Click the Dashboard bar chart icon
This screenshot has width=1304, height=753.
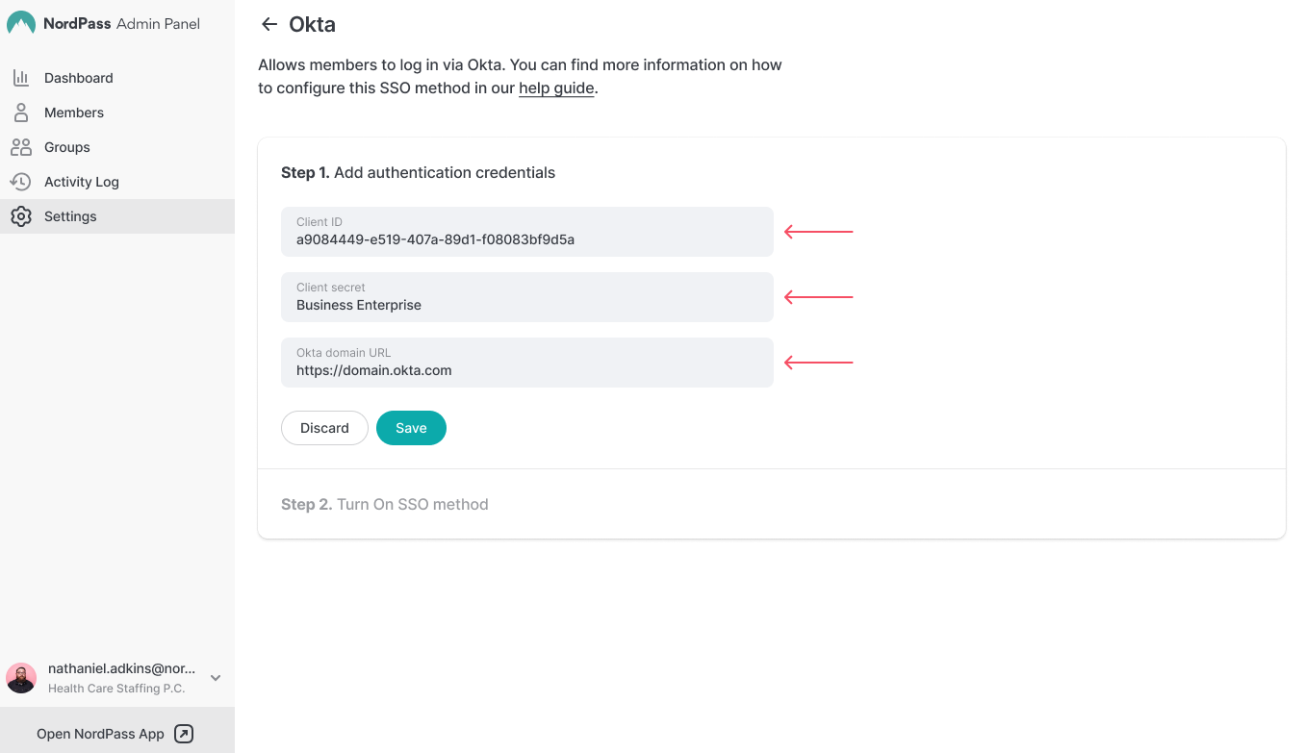click(20, 78)
